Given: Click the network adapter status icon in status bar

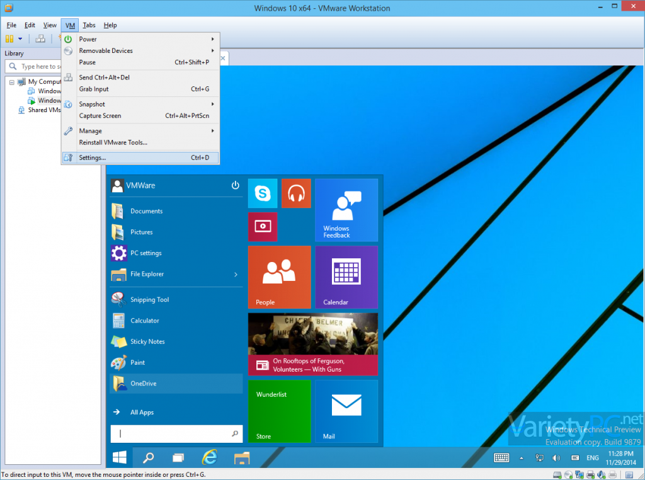Looking at the screenshot, I should pyautogui.click(x=579, y=474).
